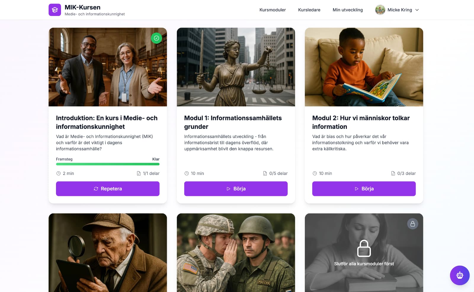Click the document icon beside 1/1 delar
This screenshot has width=474, height=292.
pyautogui.click(x=139, y=173)
